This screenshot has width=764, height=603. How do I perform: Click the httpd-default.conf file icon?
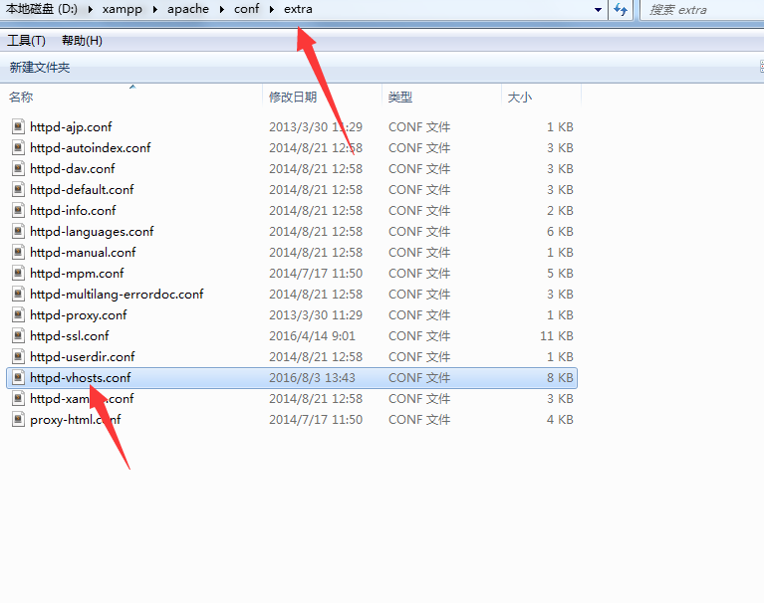click(18, 189)
